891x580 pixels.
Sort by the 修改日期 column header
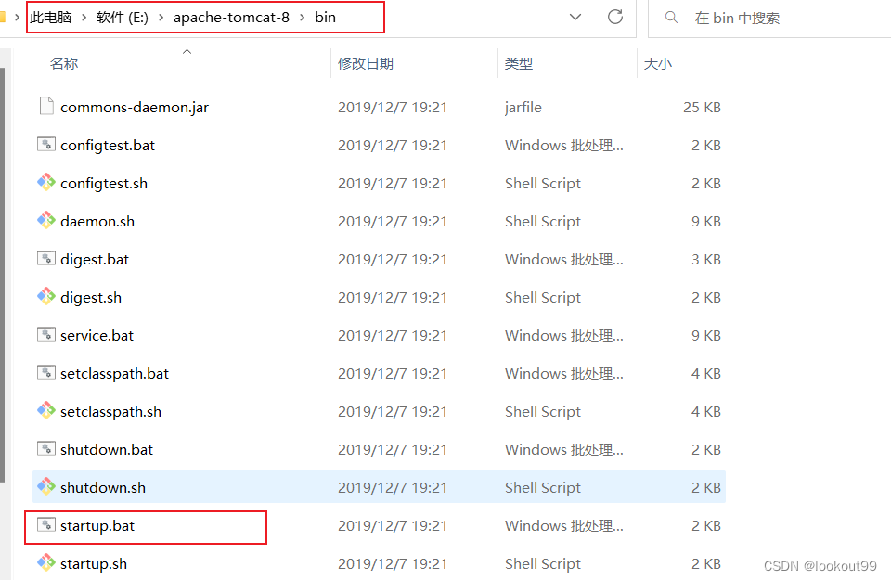366,64
